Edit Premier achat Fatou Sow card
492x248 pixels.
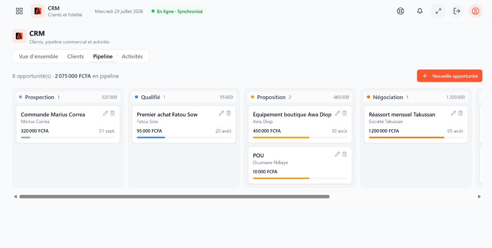[221, 113]
